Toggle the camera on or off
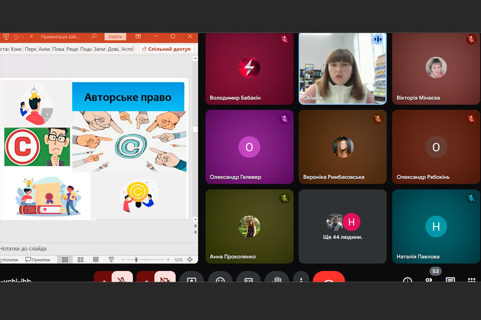The width and height of the screenshot is (481, 320). point(165,278)
